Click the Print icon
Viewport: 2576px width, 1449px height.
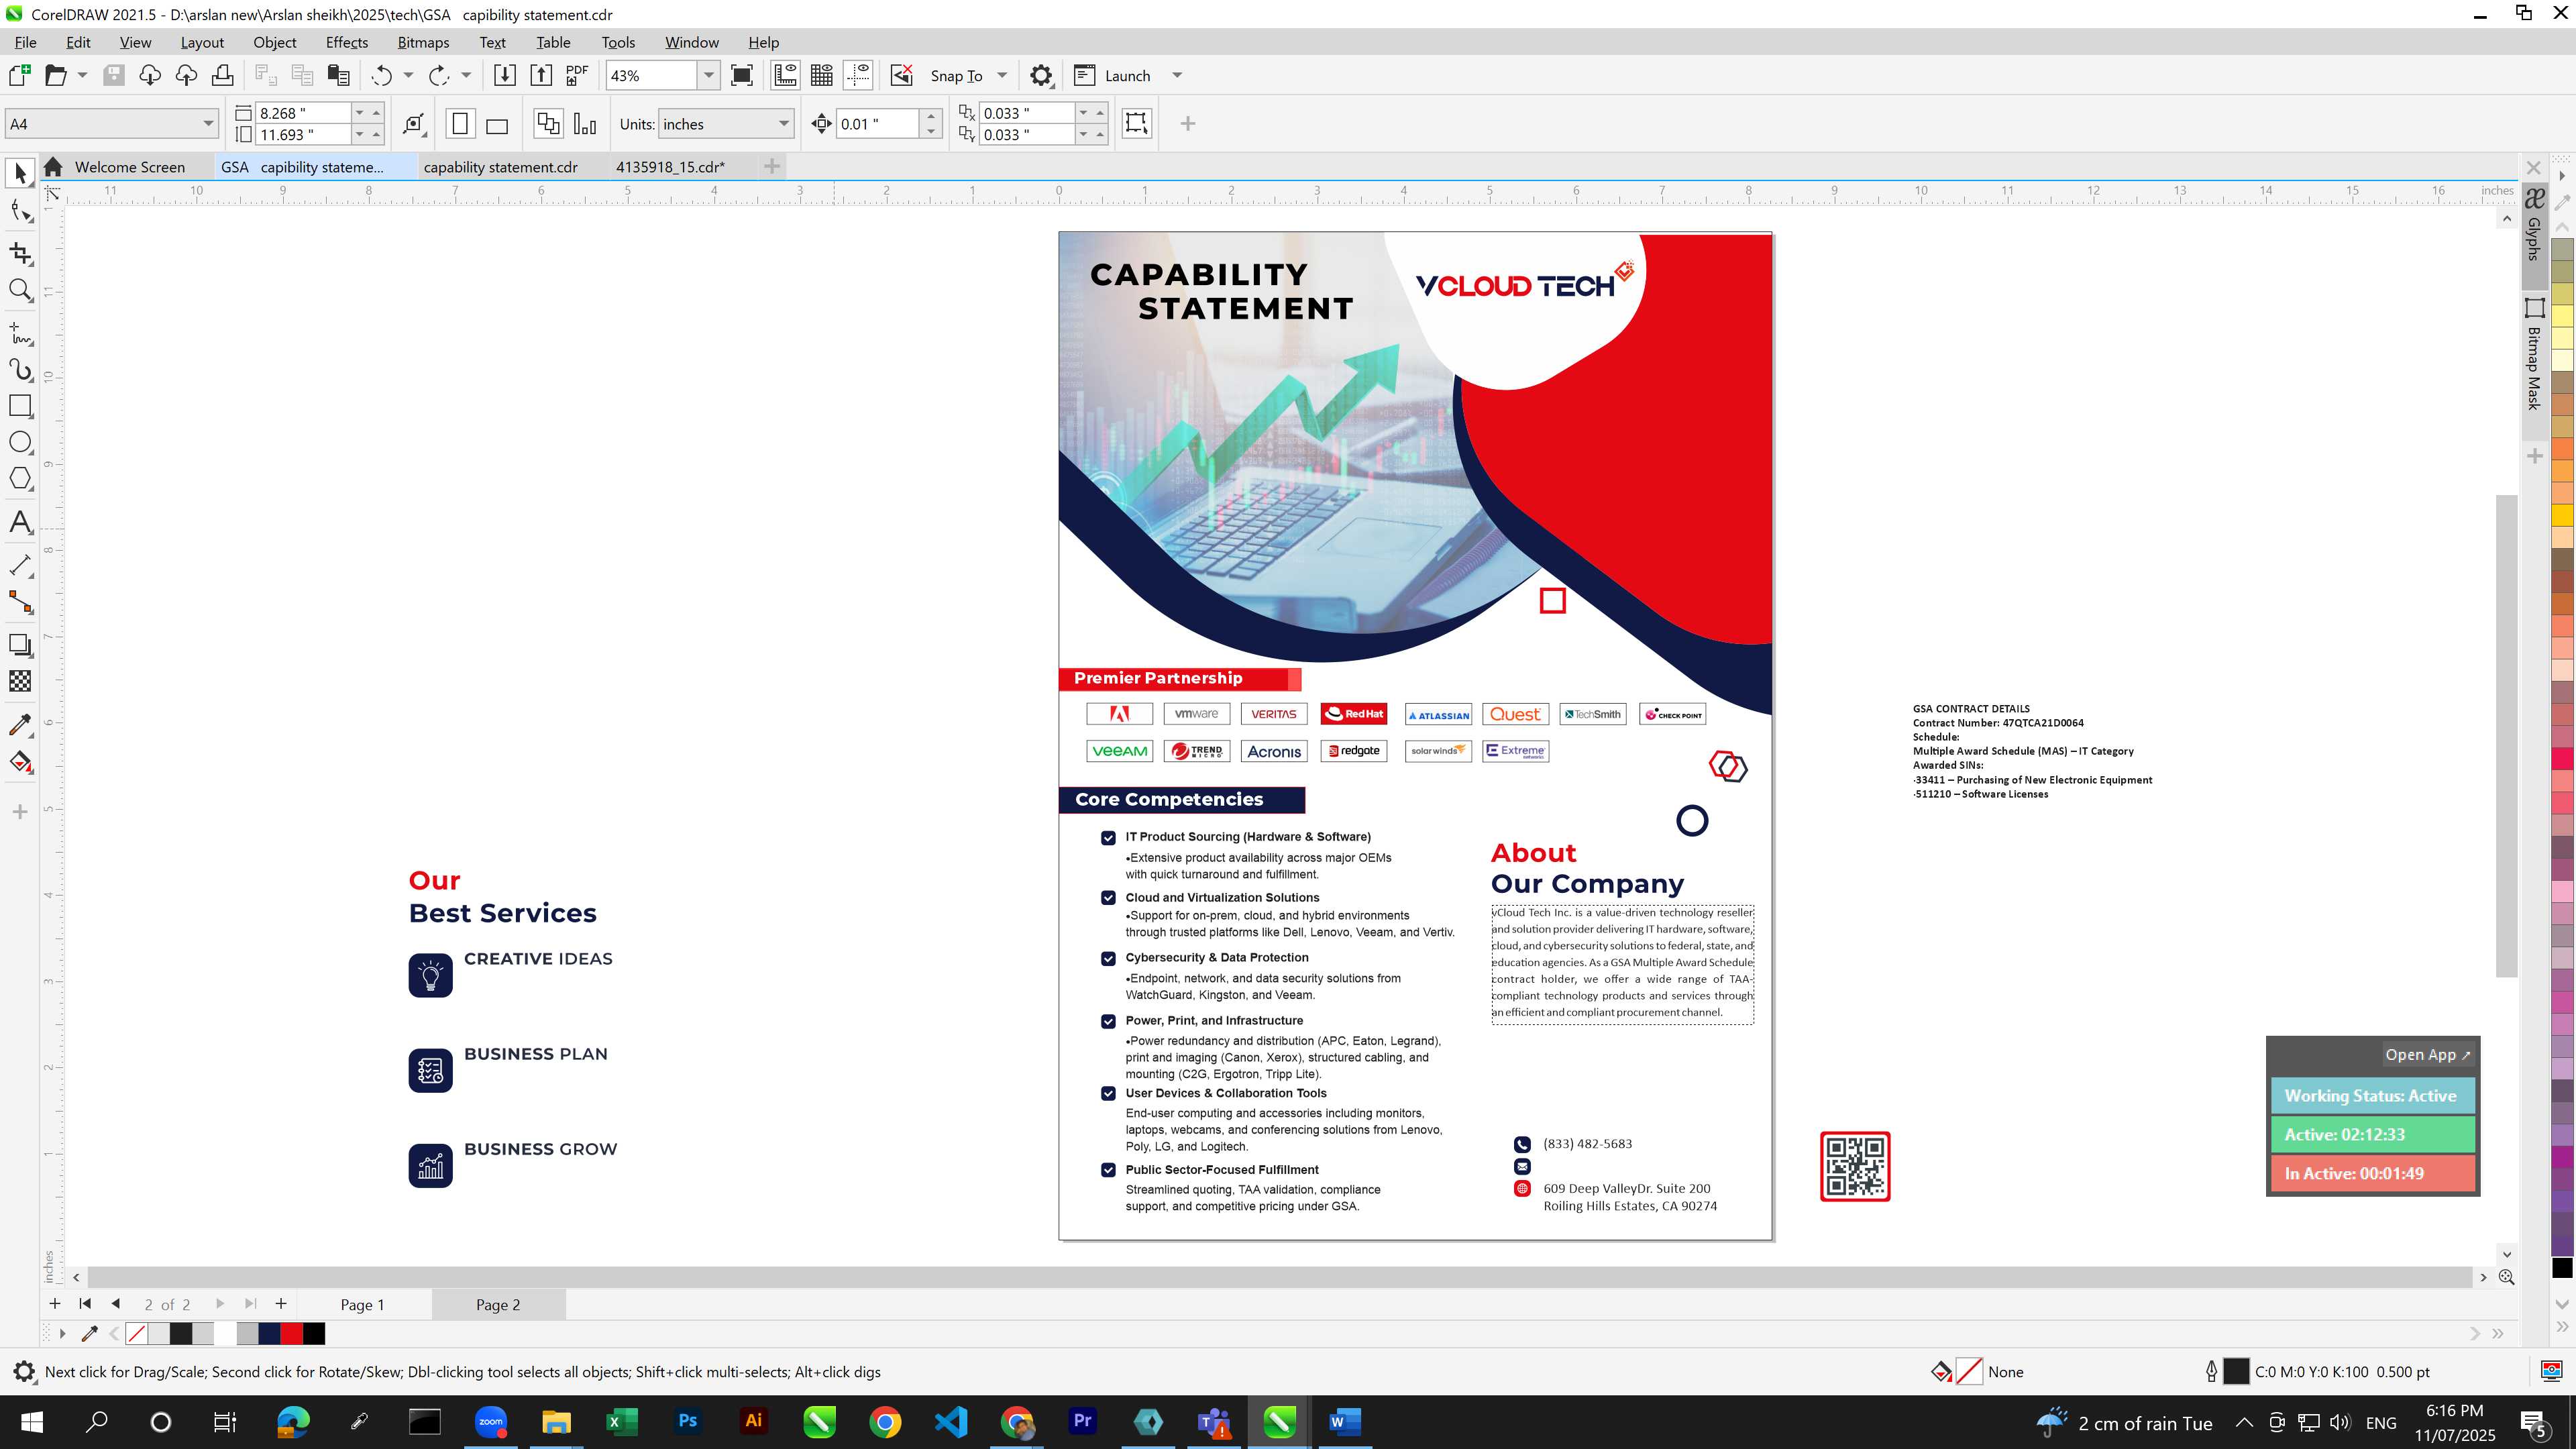tap(222, 75)
